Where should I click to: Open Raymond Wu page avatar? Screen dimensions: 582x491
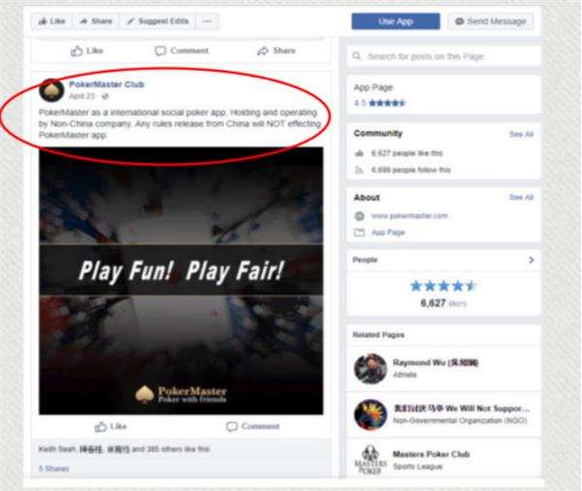371,369
